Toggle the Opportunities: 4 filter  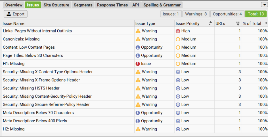tap(227, 14)
